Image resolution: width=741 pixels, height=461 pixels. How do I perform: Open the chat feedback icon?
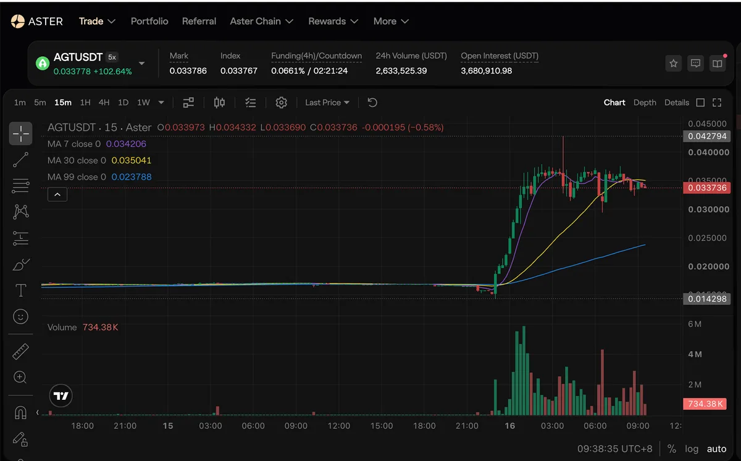[x=695, y=63]
